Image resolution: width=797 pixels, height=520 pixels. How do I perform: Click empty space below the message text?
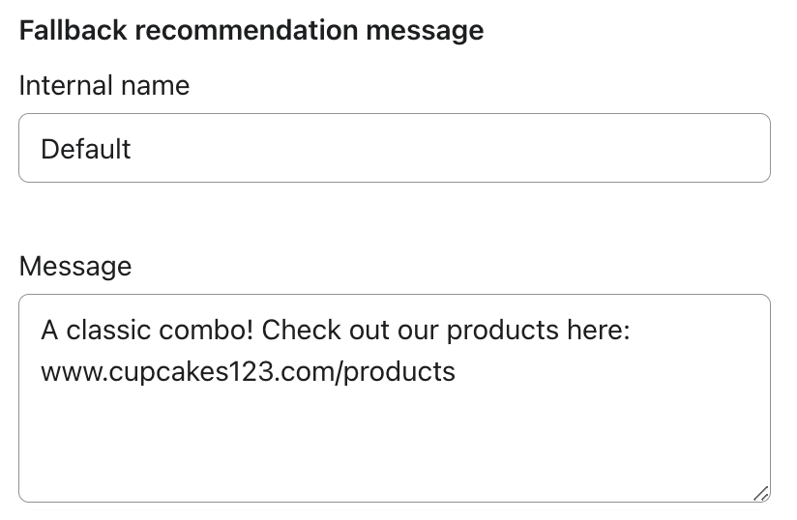pos(395,445)
